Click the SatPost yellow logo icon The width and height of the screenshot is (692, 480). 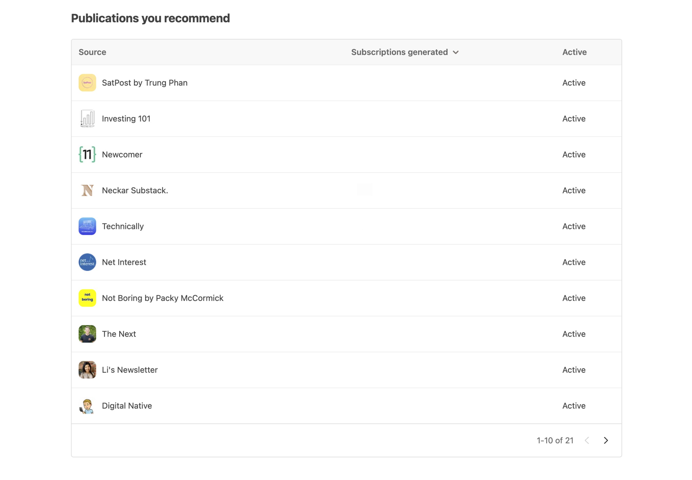(x=87, y=83)
